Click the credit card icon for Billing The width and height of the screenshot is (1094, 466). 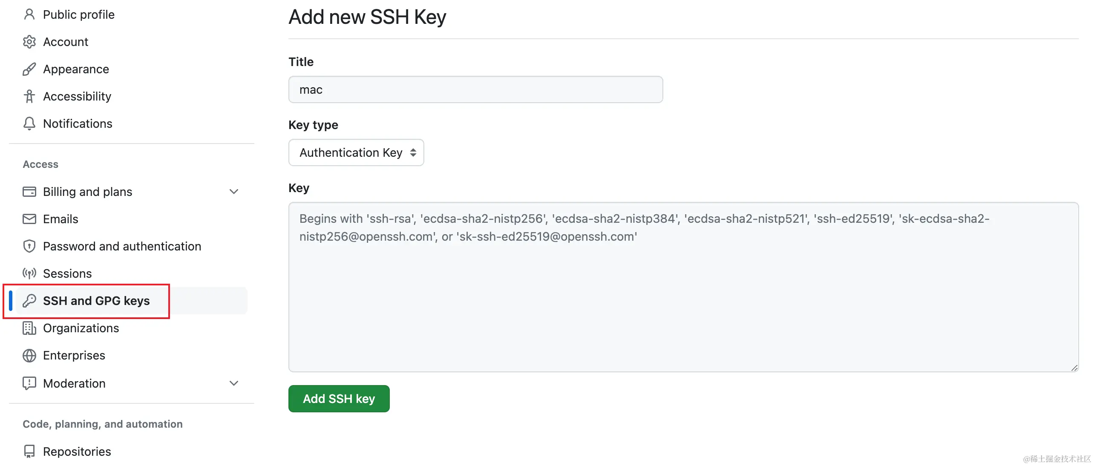[x=29, y=192]
